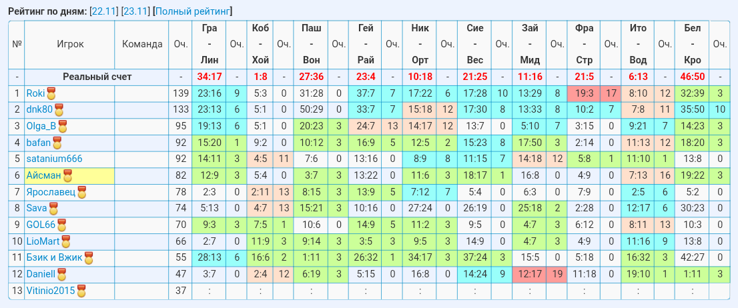Click the medal icon beside Айсман
The height and width of the screenshot is (308, 738).
(x=68, y=177)
